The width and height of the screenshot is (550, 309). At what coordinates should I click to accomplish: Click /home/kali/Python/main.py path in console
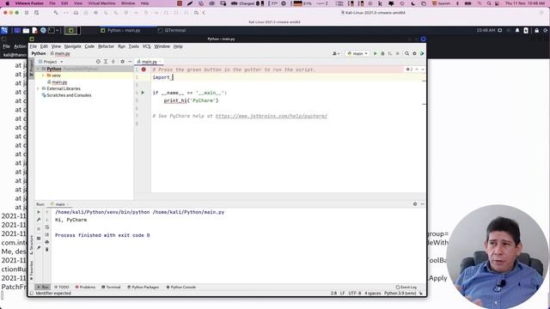tap(188, 212)
